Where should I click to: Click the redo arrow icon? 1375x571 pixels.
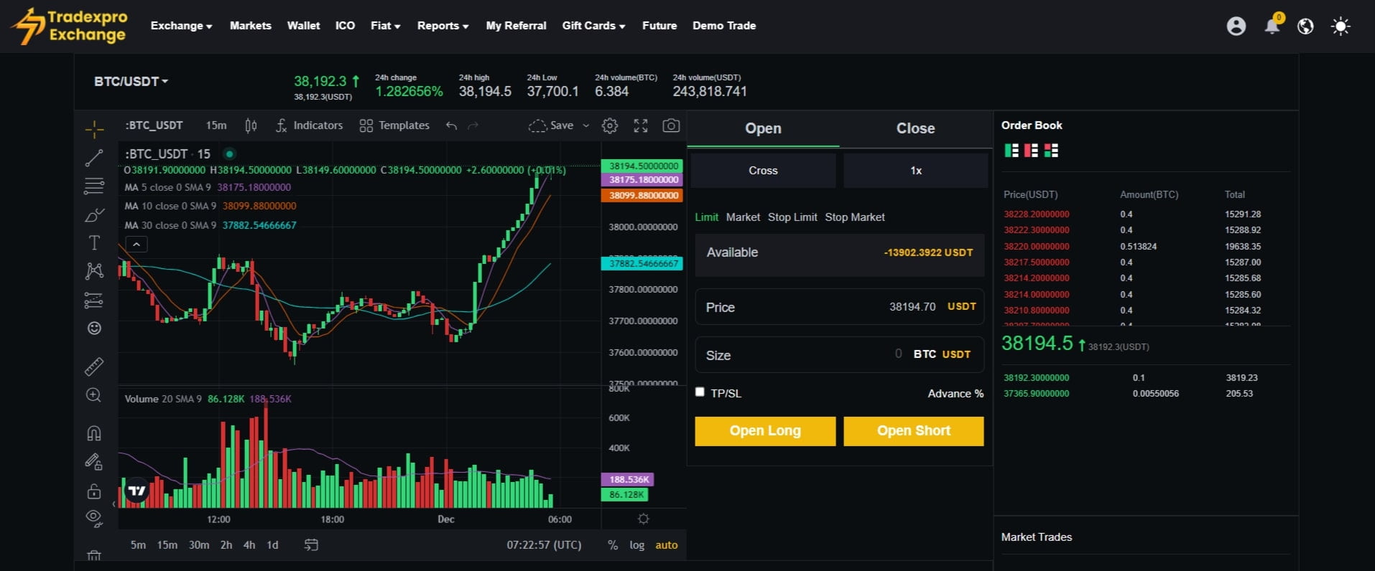pos(473,126)
